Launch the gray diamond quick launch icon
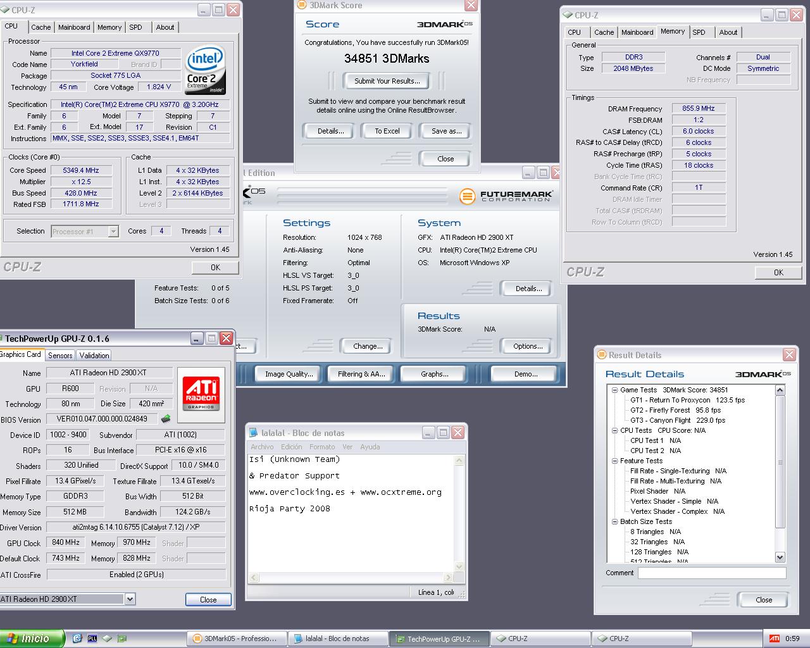 (107, 639)
